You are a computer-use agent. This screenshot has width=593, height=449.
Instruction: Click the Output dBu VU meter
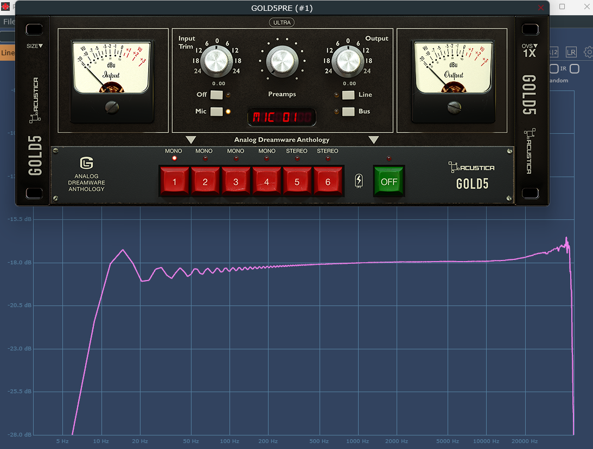[454, 67]
